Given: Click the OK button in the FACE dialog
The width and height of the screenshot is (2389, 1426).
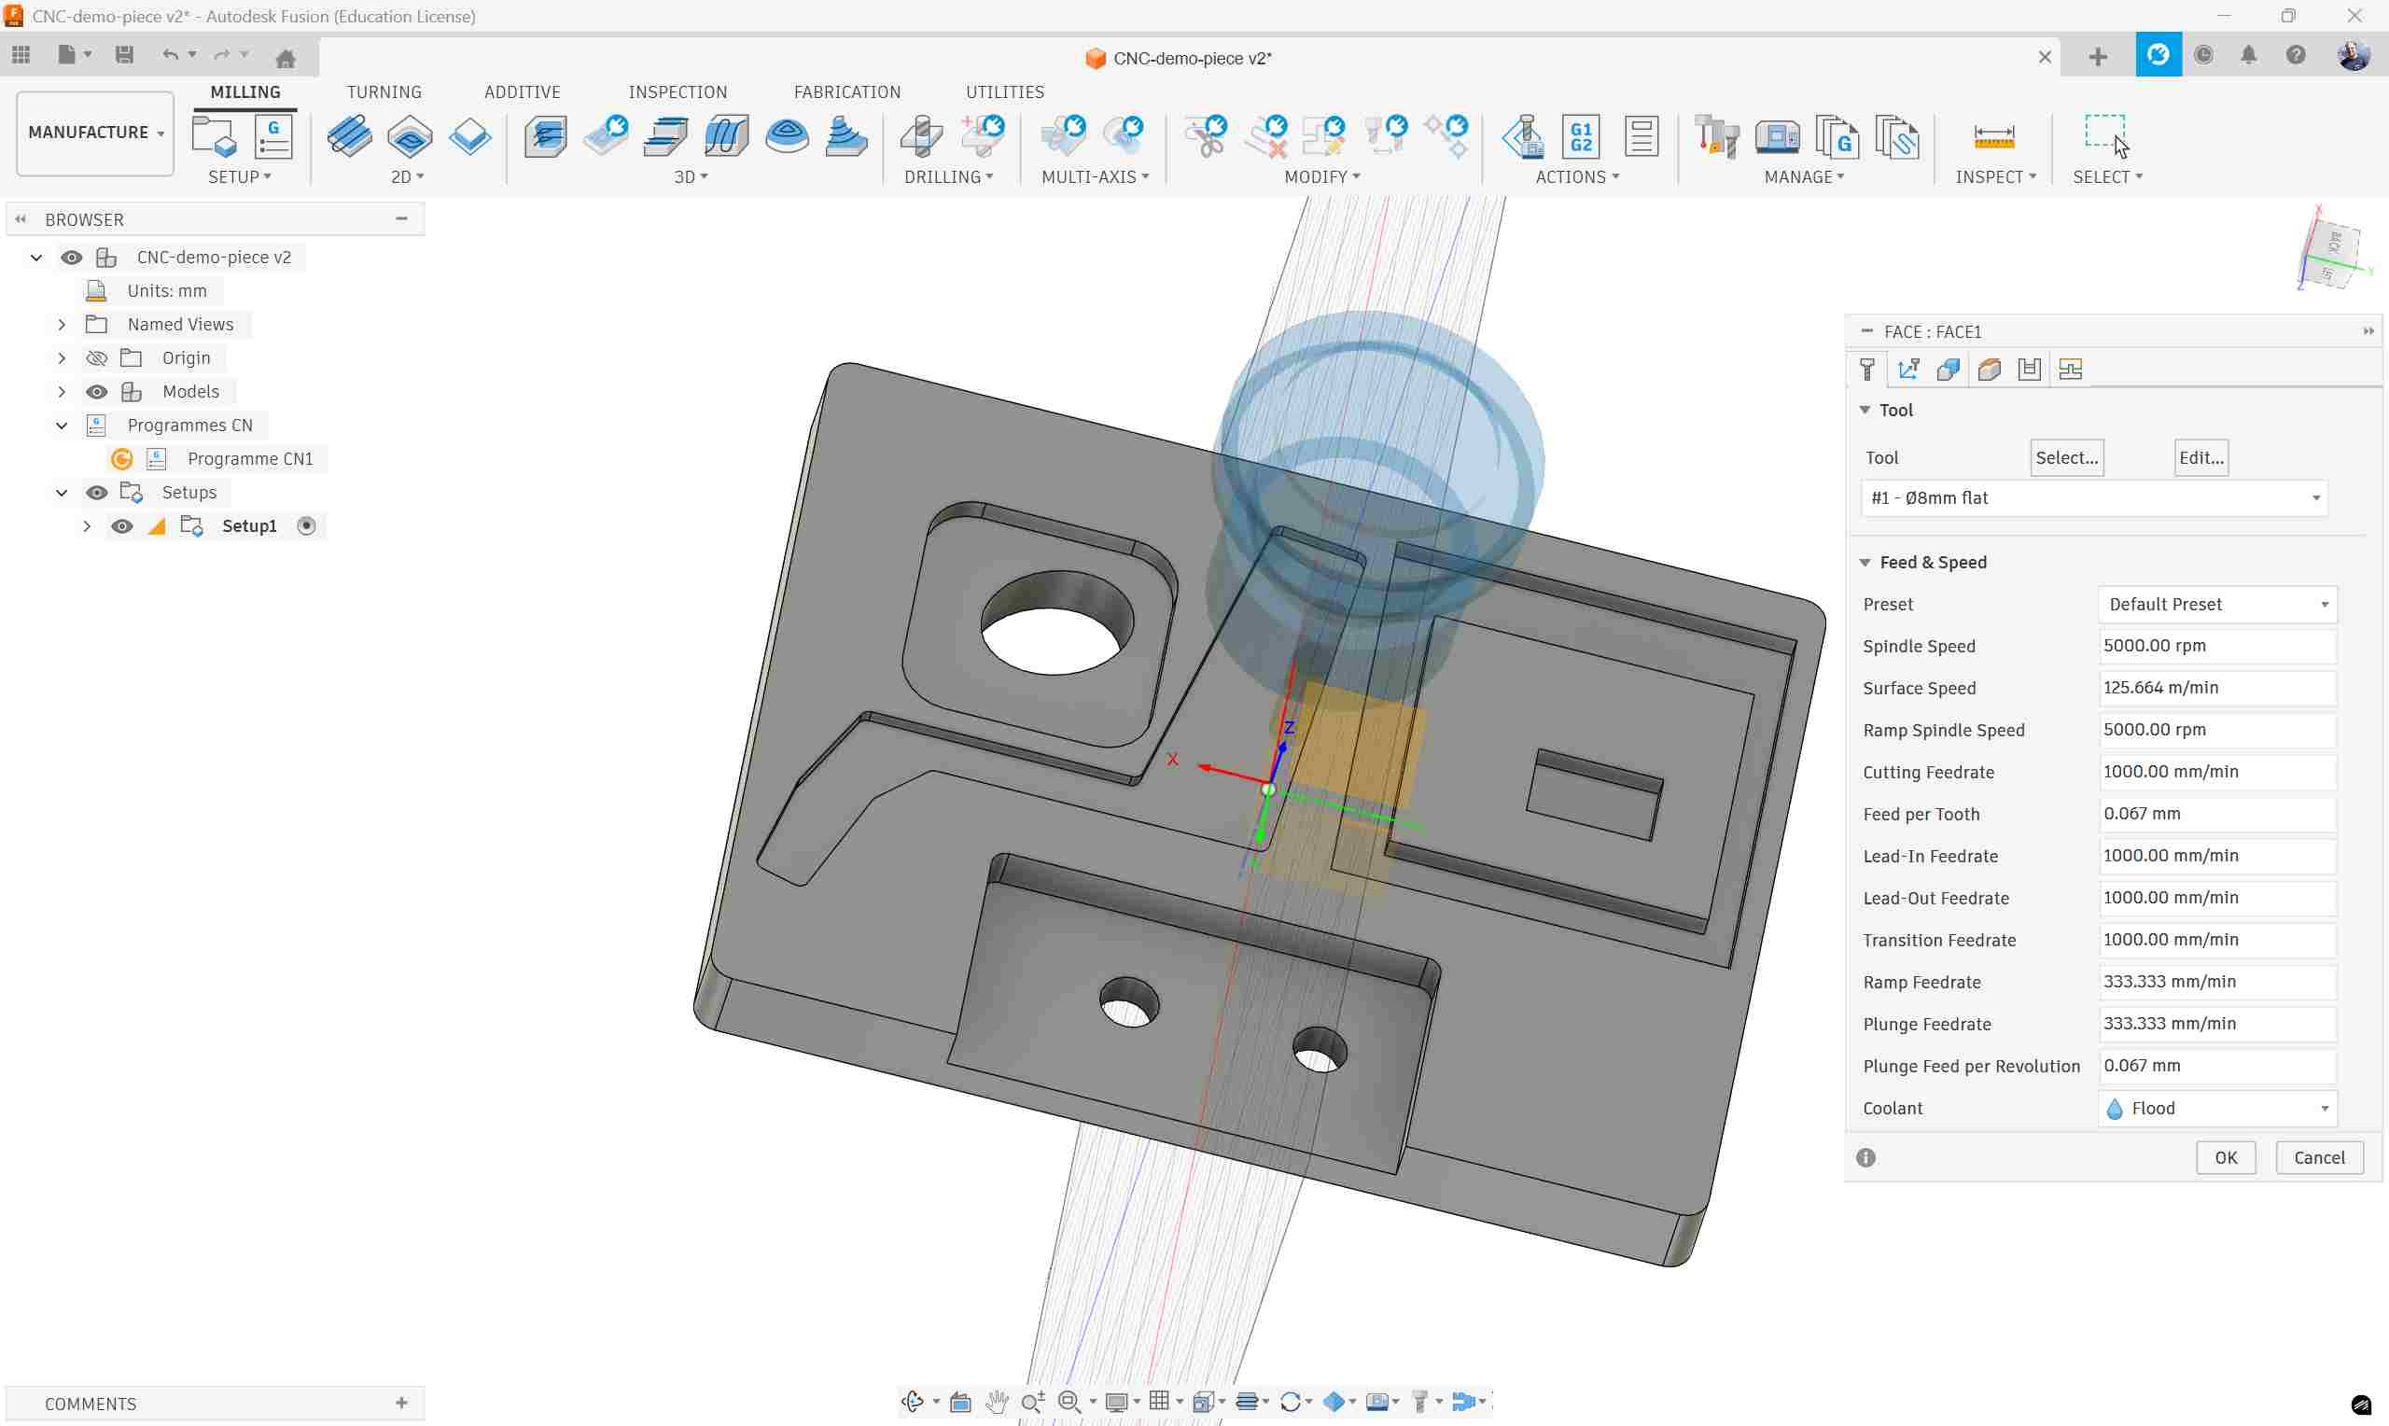Looking at the screenshot, I should (x=2225, y=1158).
